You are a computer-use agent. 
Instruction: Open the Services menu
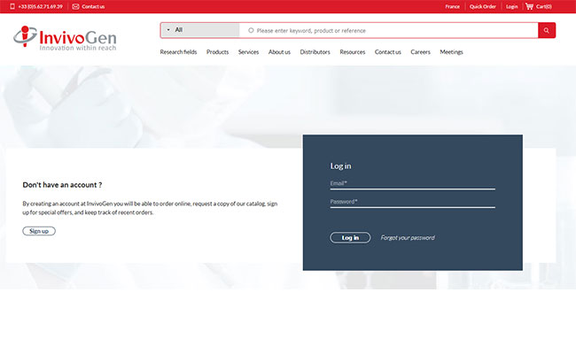(248, 52)
